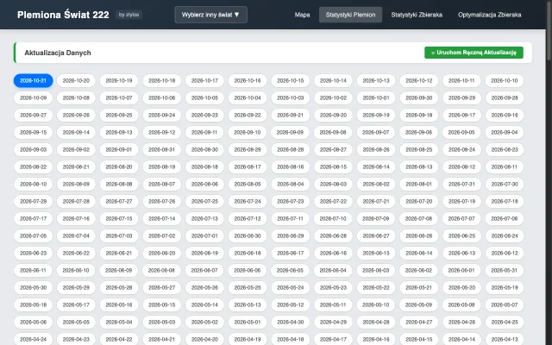Open the Statystyki Zbieraka tab
Screen dimensions: 552x345
pyautogui.click(x=417, y=15)
